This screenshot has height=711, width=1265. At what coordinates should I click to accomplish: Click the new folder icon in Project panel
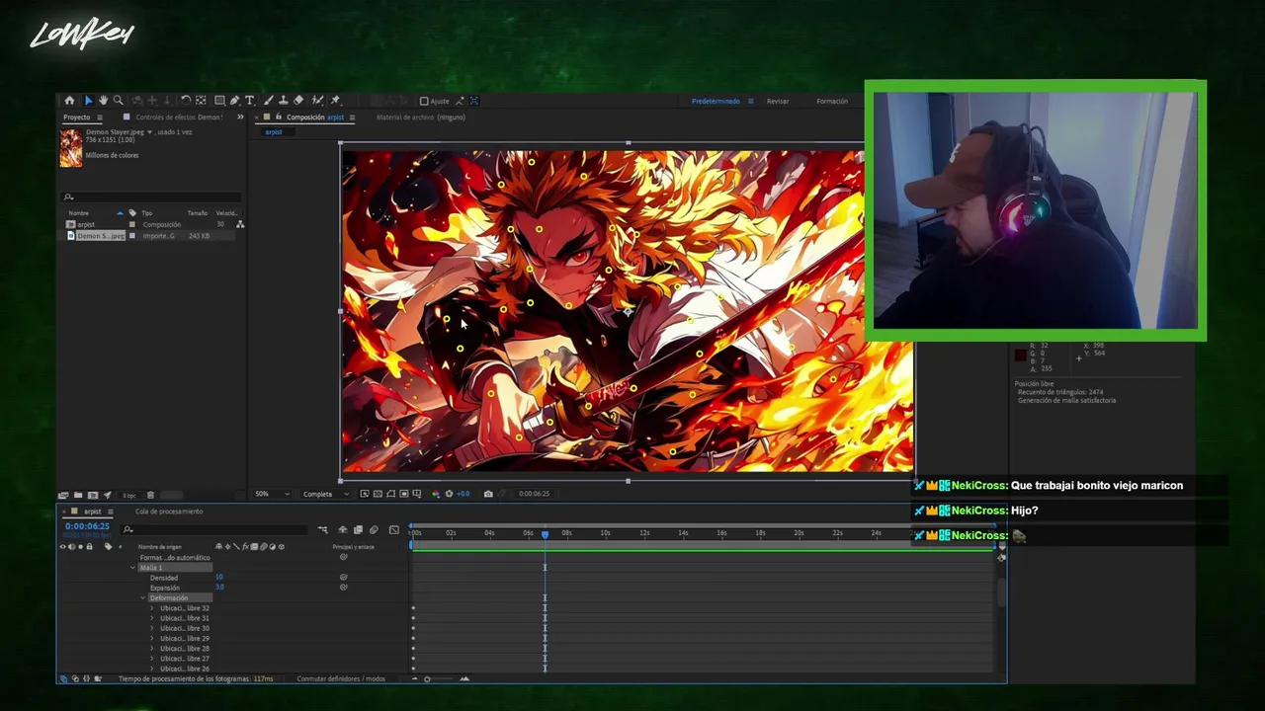coord(78,495)
